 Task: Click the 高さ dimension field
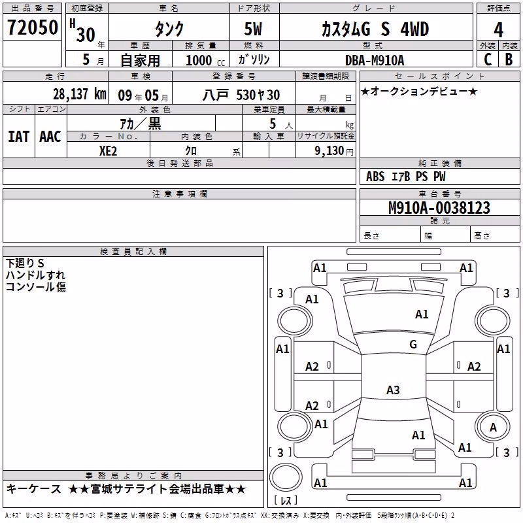tap(496, 235)
